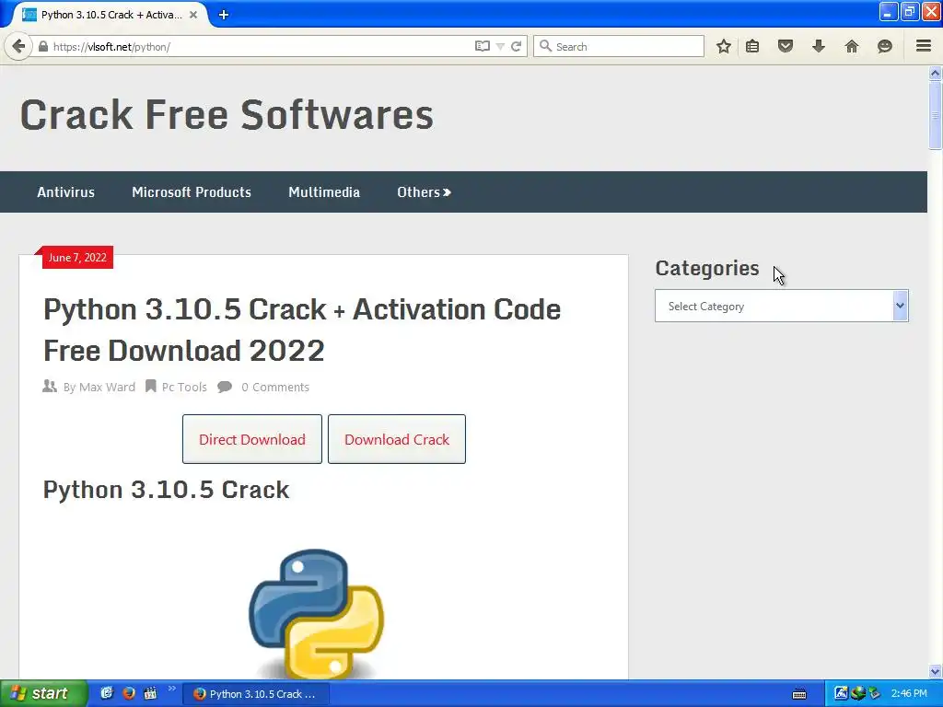Click the vertical scrollbar thumb
943x707 pixels.
point(935,114)
